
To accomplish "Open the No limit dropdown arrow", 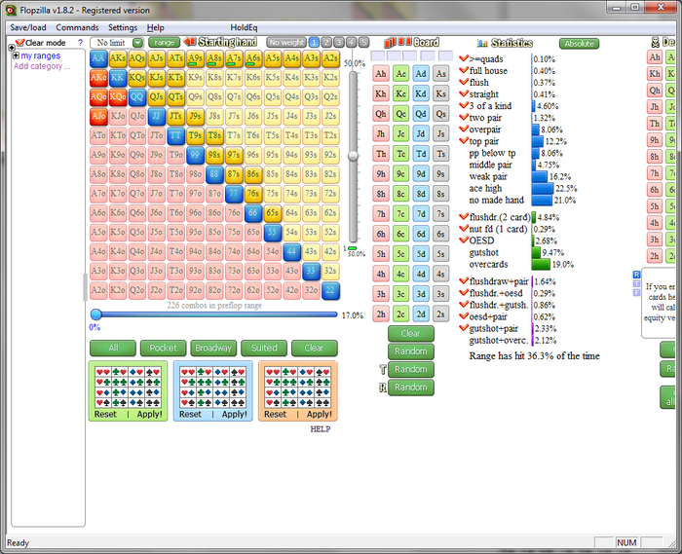I will point(137,43).
